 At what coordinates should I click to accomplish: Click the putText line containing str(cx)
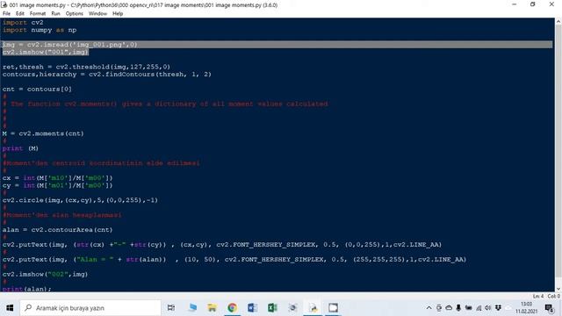(222, 245)
